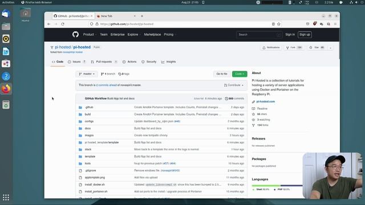The width and height of the screenshot is (365, 205).
Task: Open Thunderbird mail in dock
Action: pos(6,14)
